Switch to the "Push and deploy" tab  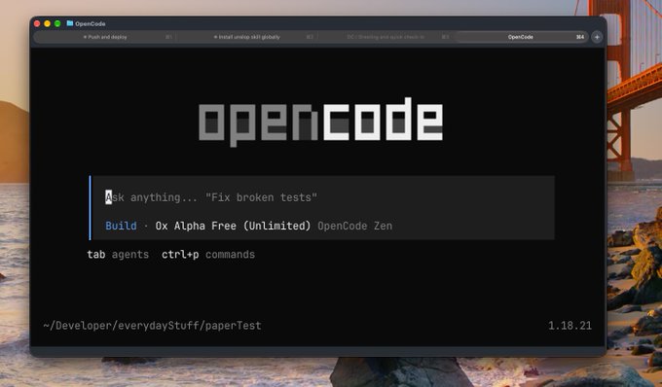click(105, 37)
